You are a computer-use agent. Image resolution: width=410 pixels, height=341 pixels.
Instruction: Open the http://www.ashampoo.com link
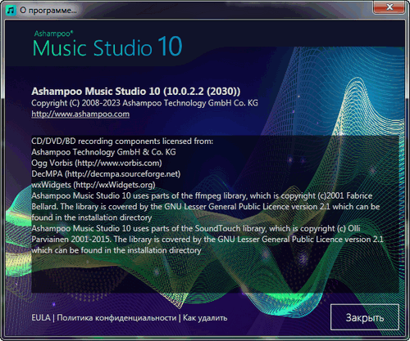[x=80, y=114]
